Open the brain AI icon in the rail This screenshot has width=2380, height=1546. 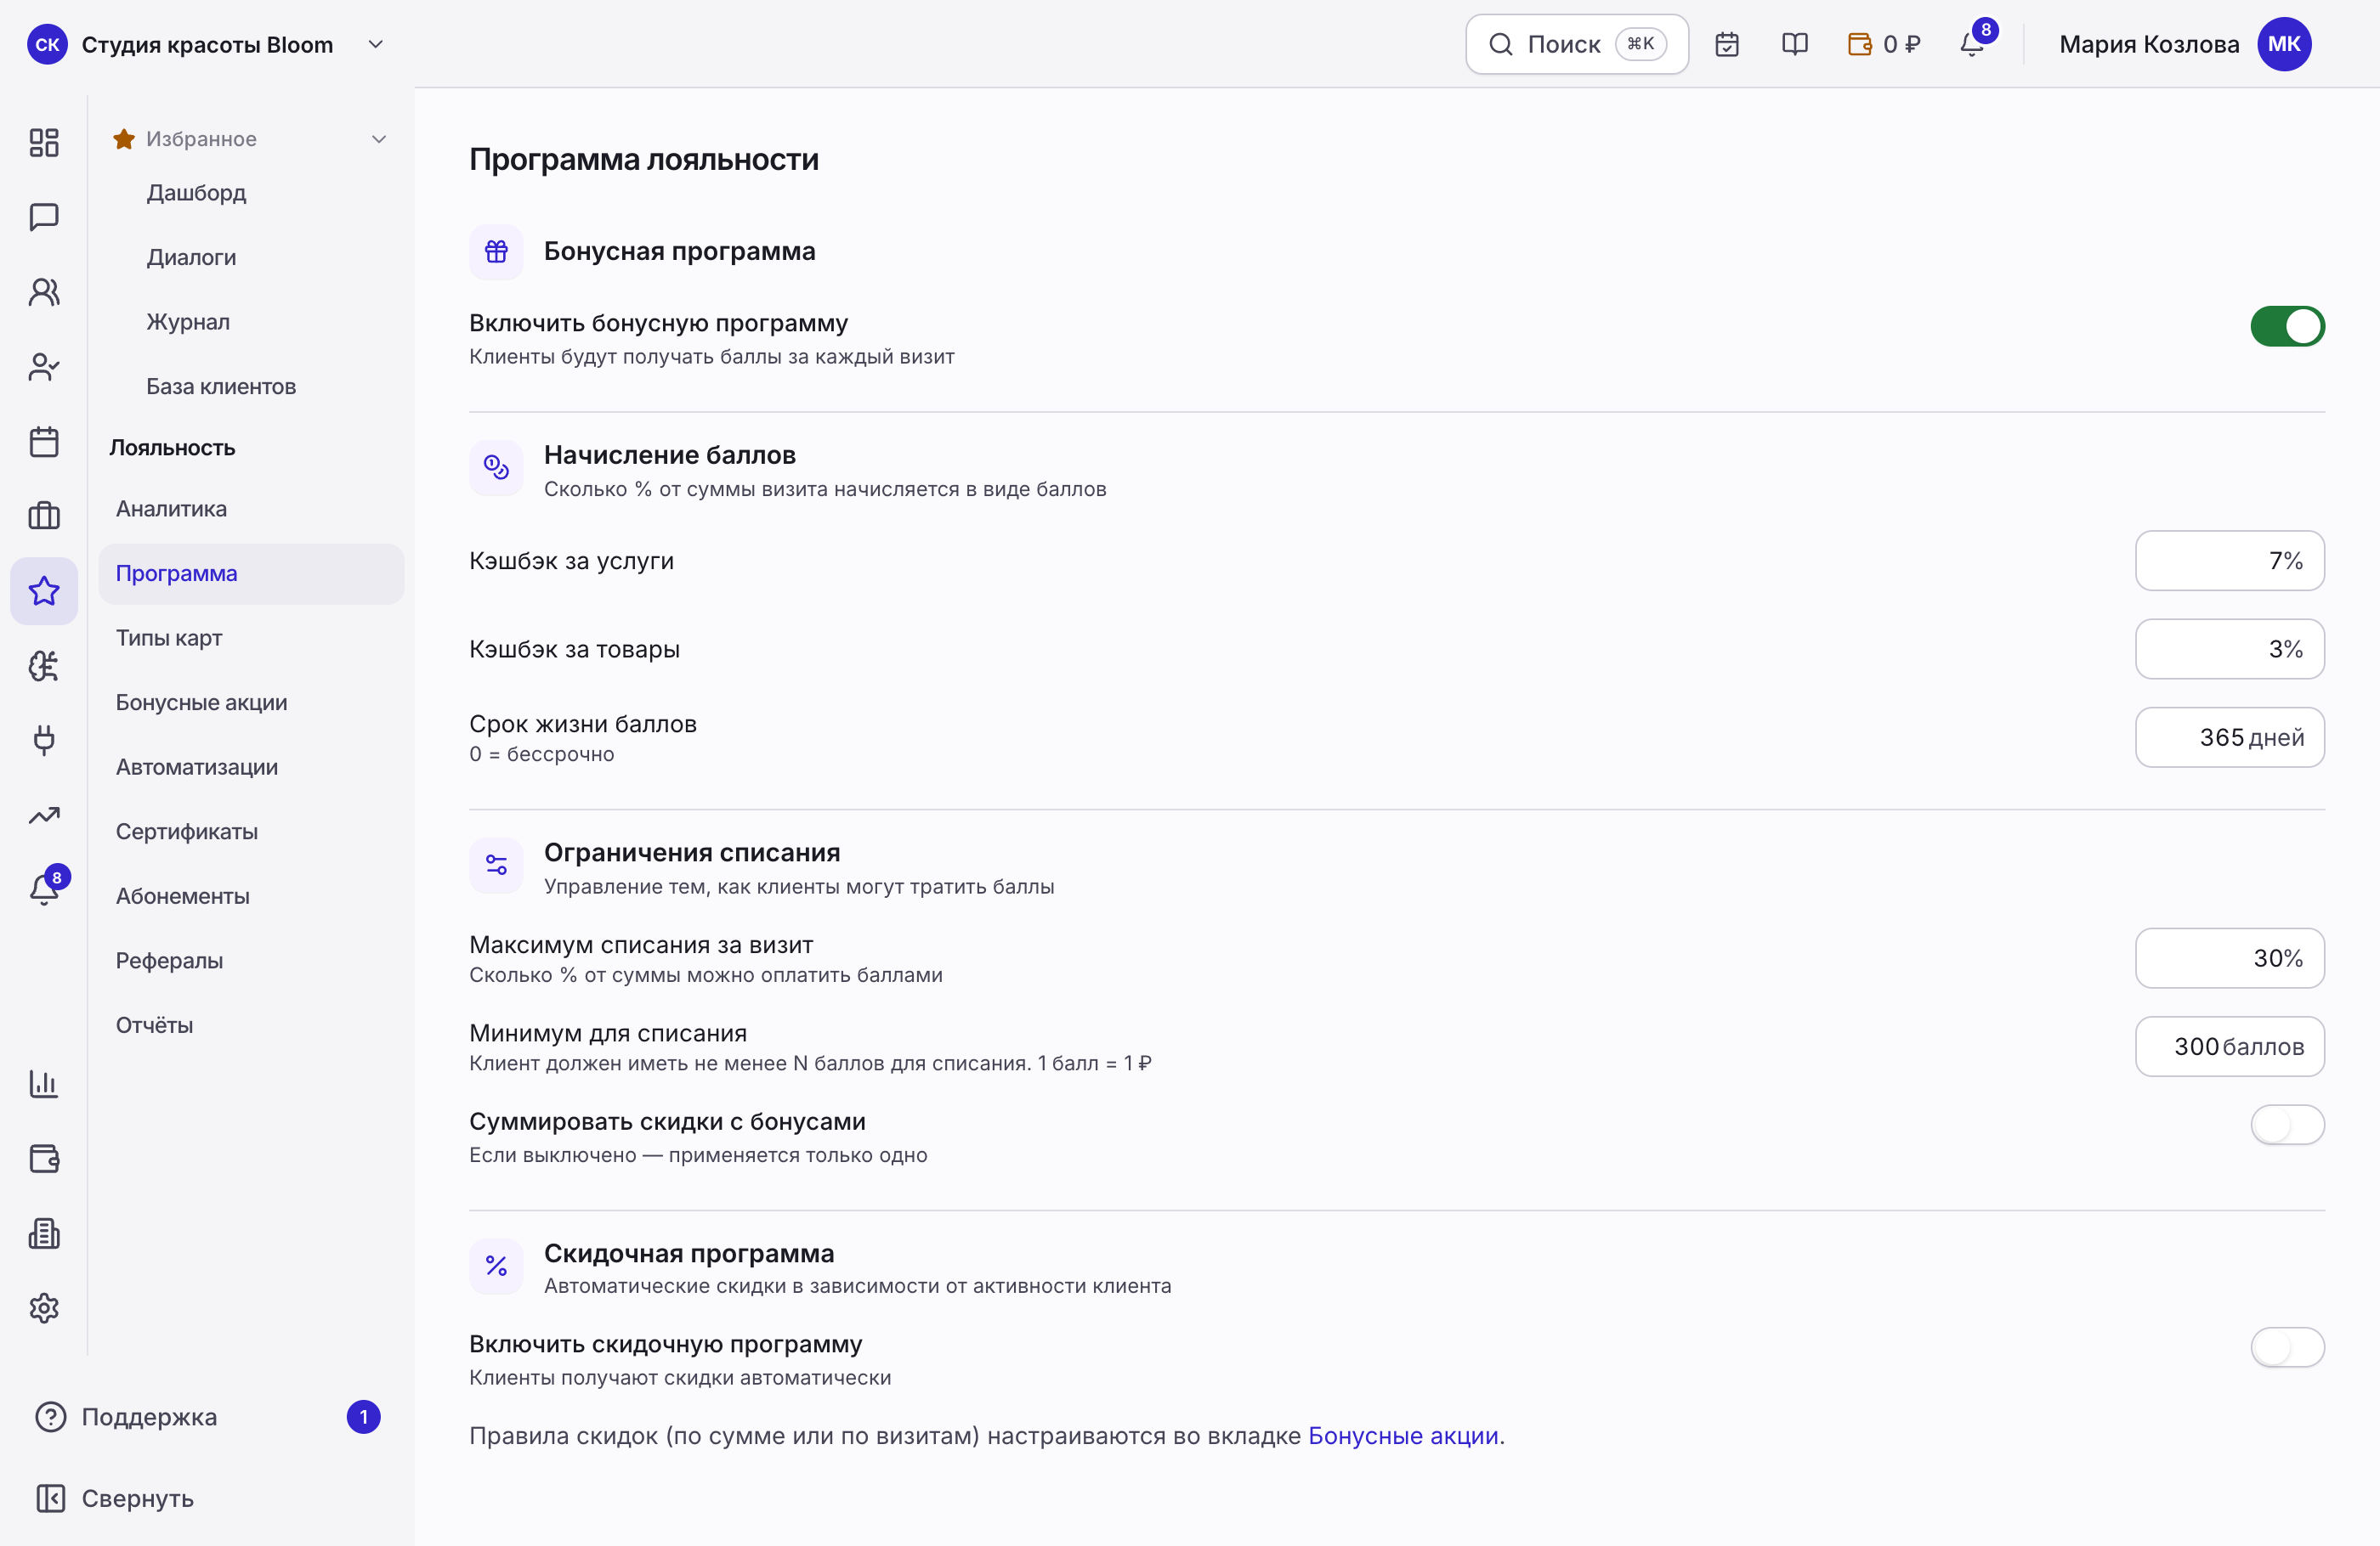(44, 666)
